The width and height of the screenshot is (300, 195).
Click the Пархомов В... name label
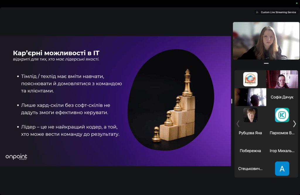[x=282, y=133]
